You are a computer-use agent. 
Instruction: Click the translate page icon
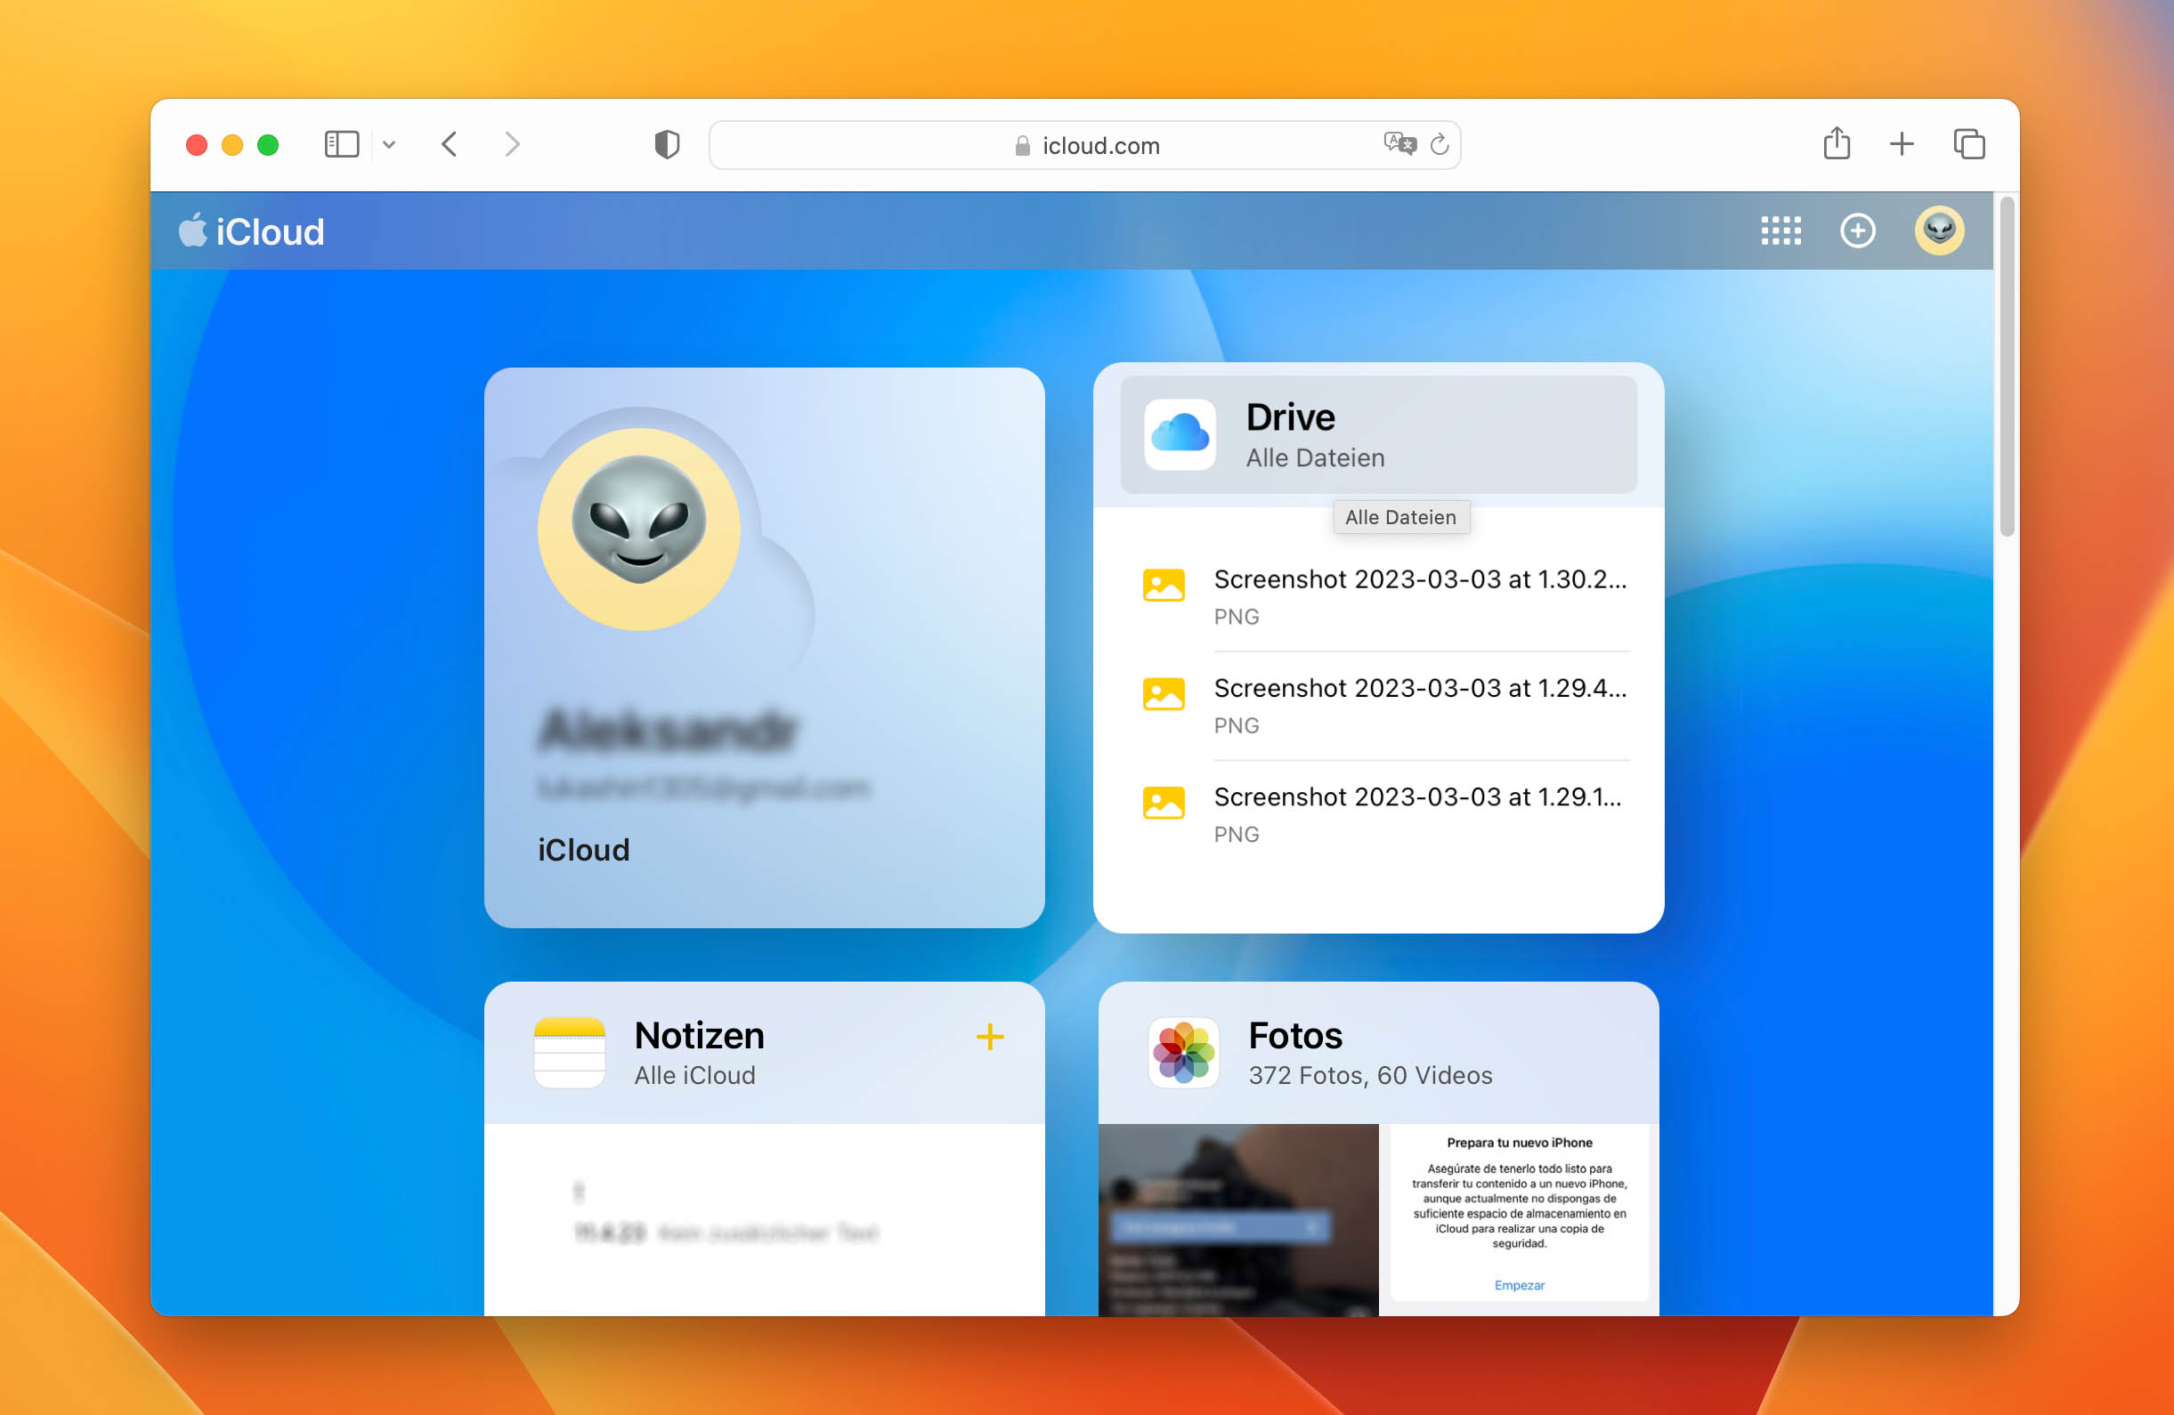coord(1399,144)
